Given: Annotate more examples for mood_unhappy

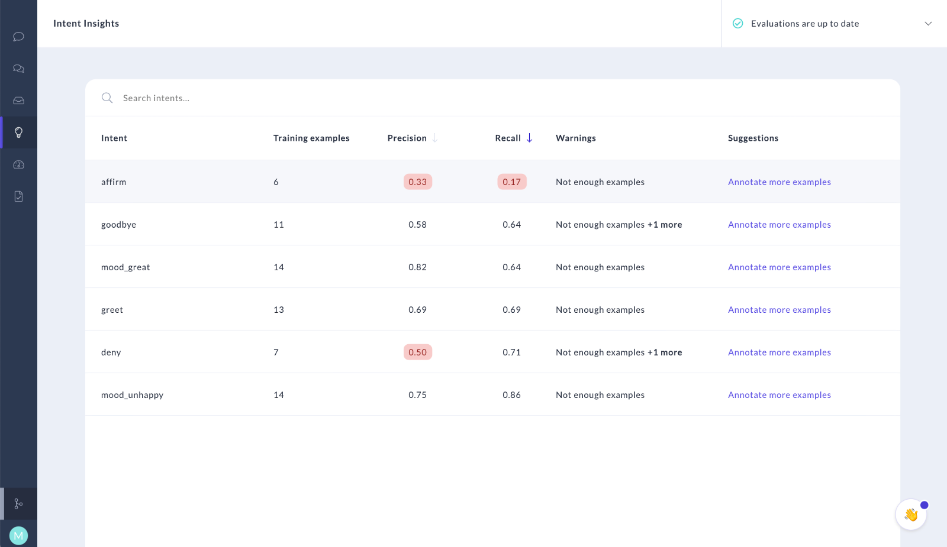Looking at the screenshot, I should (x=779, y=394).
